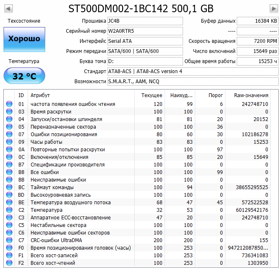
Task: Select Температура воздушного потока text
Action: 71,203
